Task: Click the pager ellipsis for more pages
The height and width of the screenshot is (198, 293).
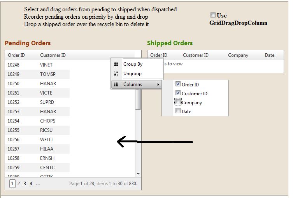Action: coord(38,184)
